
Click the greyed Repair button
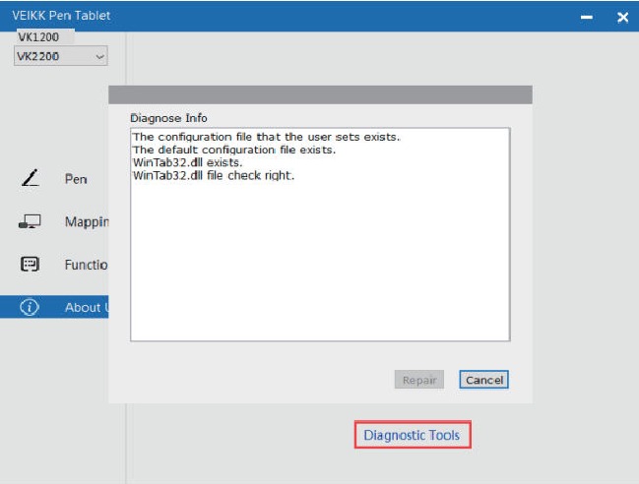pos(418,380)
